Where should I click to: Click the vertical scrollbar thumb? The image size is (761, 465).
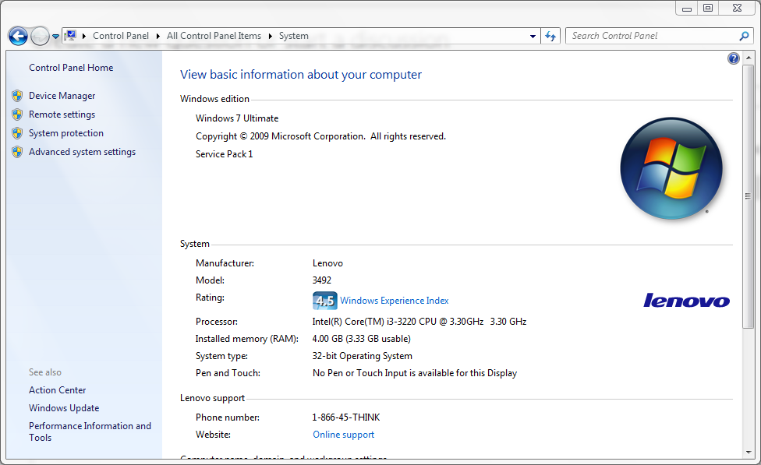point(748,196)
